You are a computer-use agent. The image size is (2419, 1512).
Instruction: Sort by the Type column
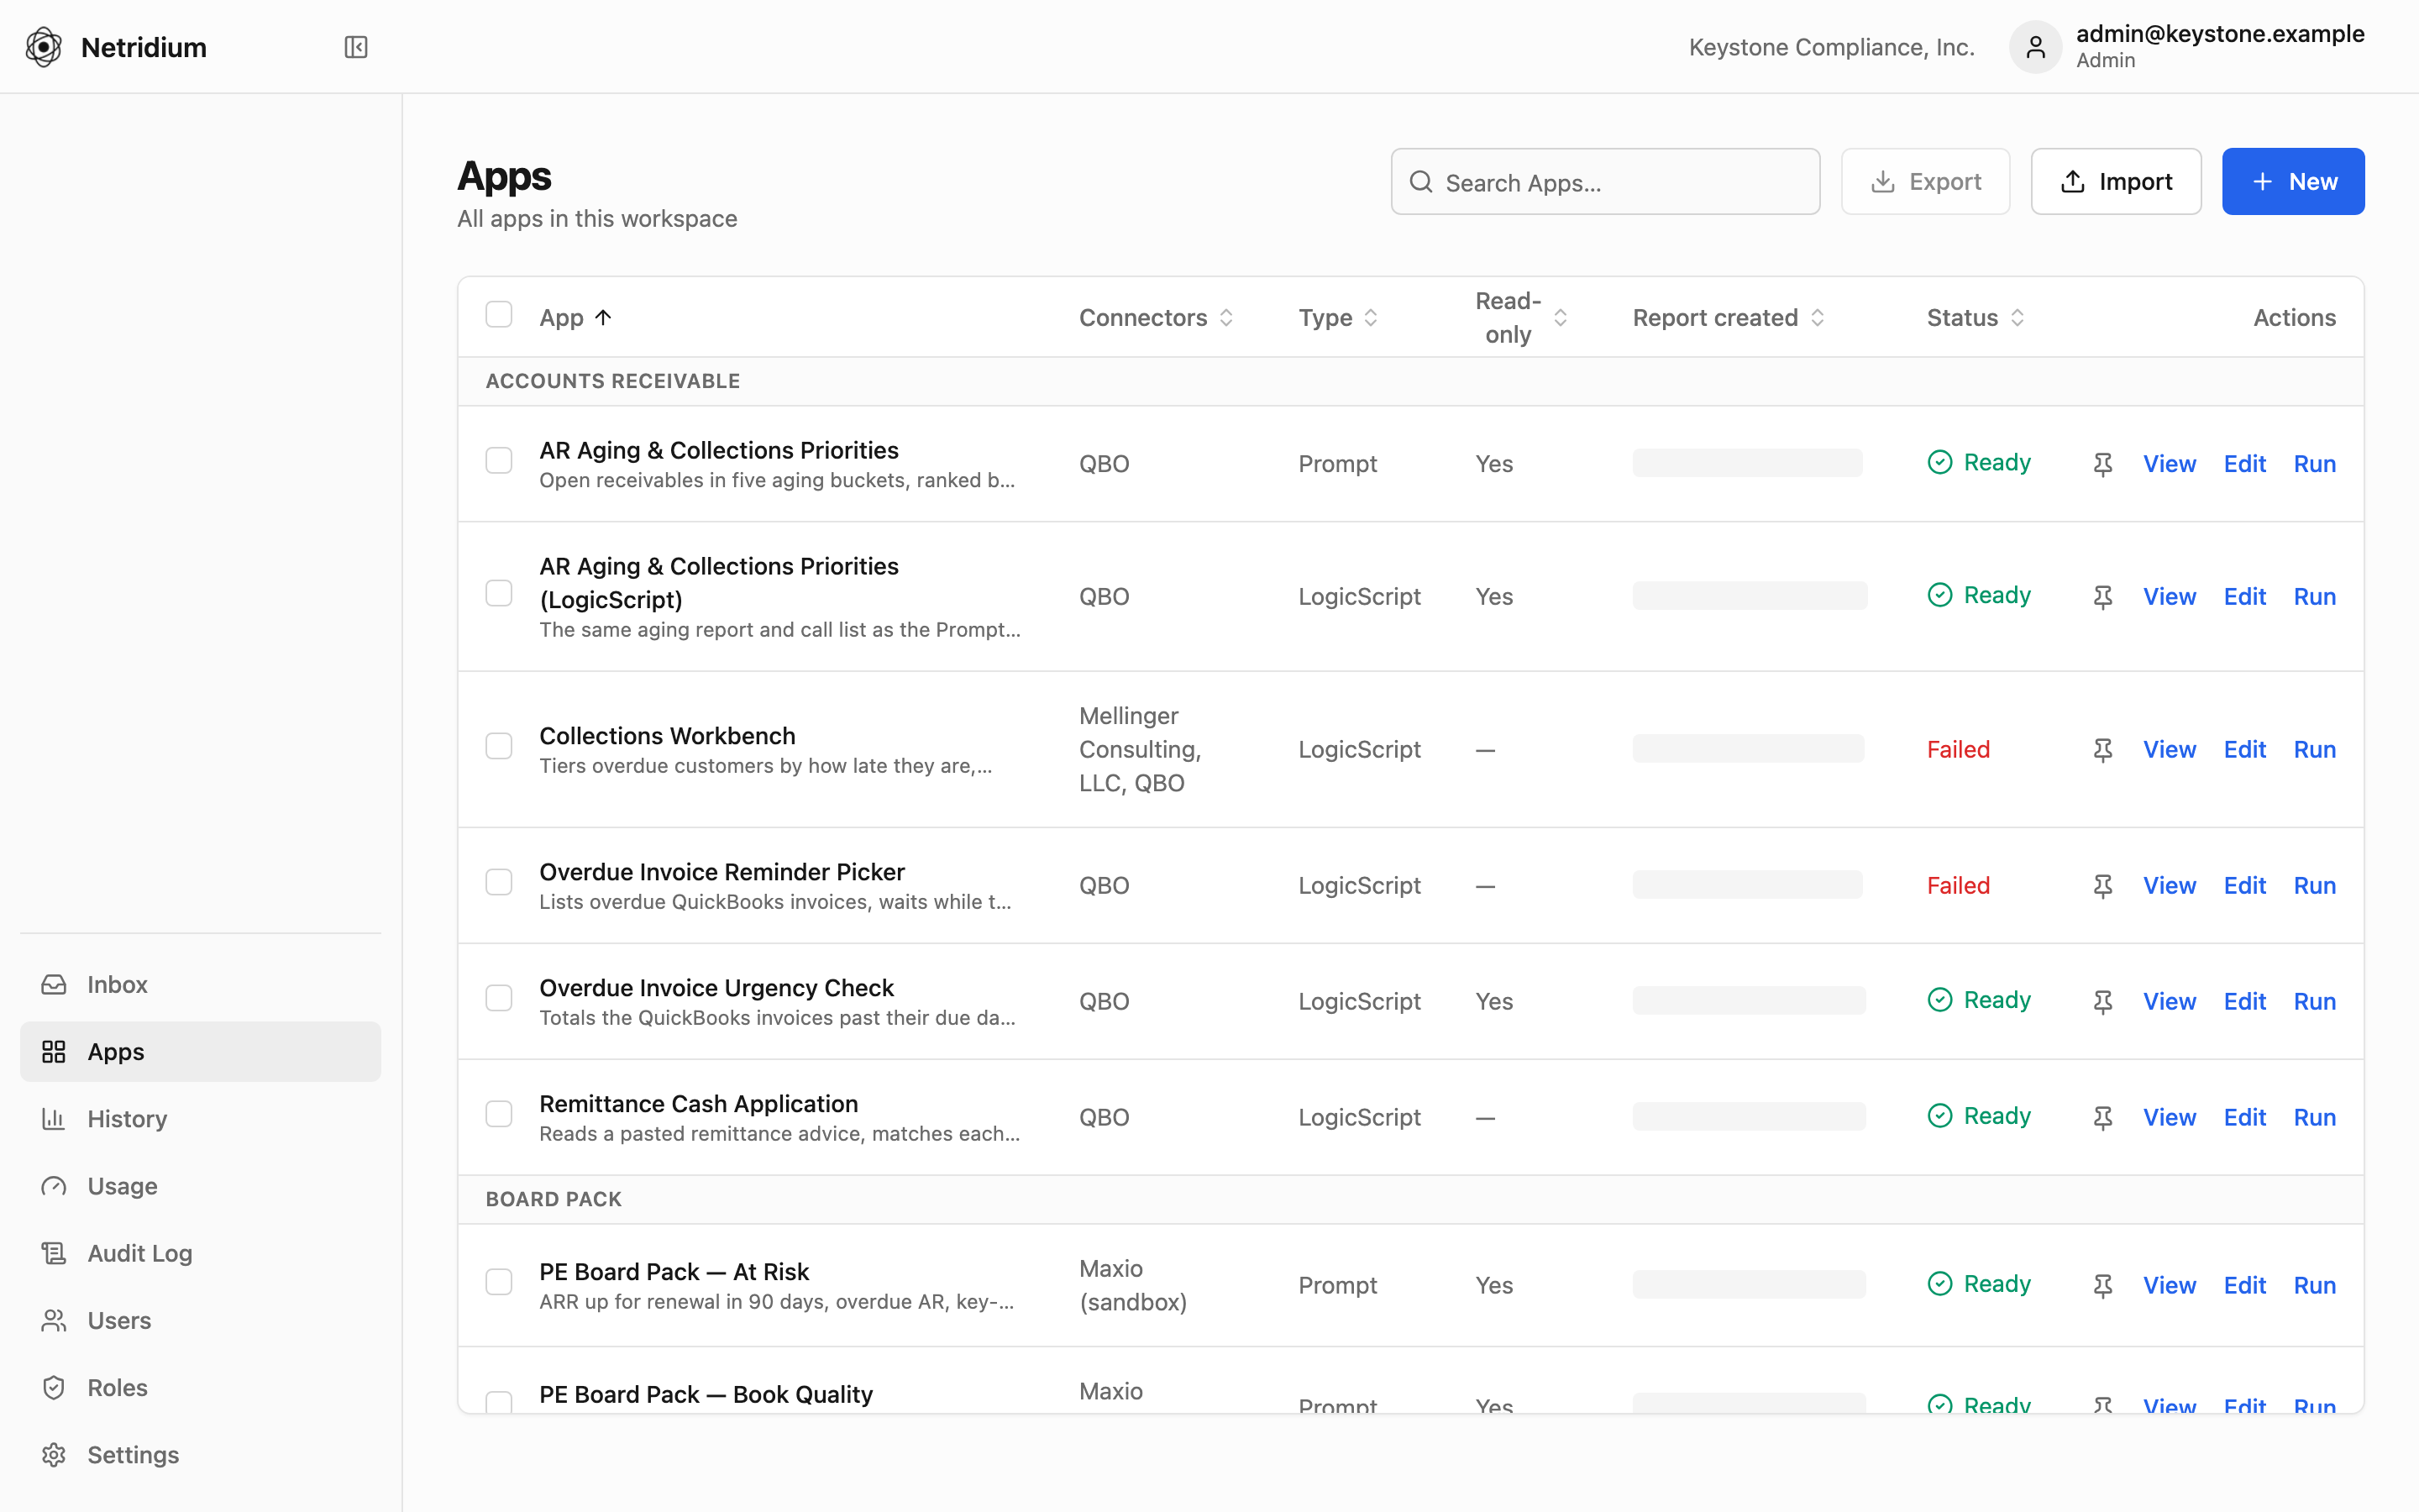tap(1339, 318)
